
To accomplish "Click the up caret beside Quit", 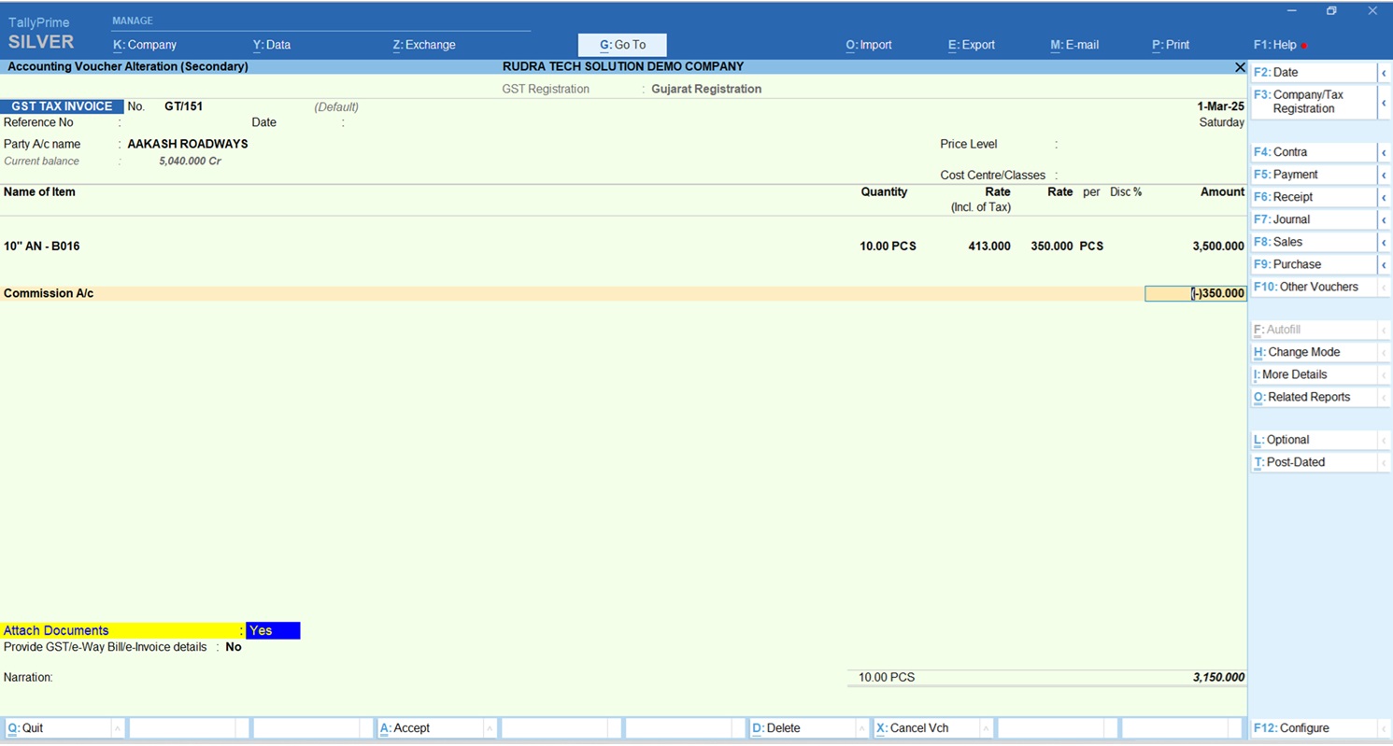I will coord(117,728).
